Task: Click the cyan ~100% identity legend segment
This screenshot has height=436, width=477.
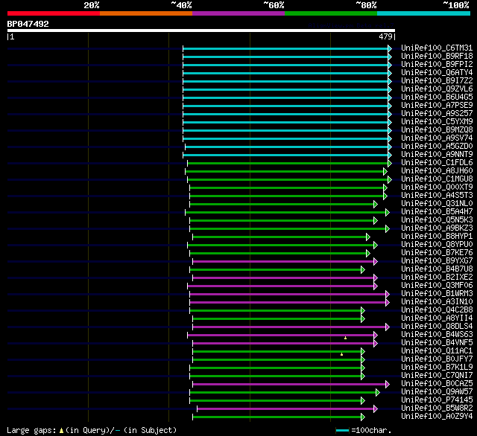Action: click(x=424, y=13)
